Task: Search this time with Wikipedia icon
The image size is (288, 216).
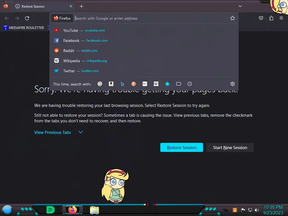Action: tap(156, 84)
